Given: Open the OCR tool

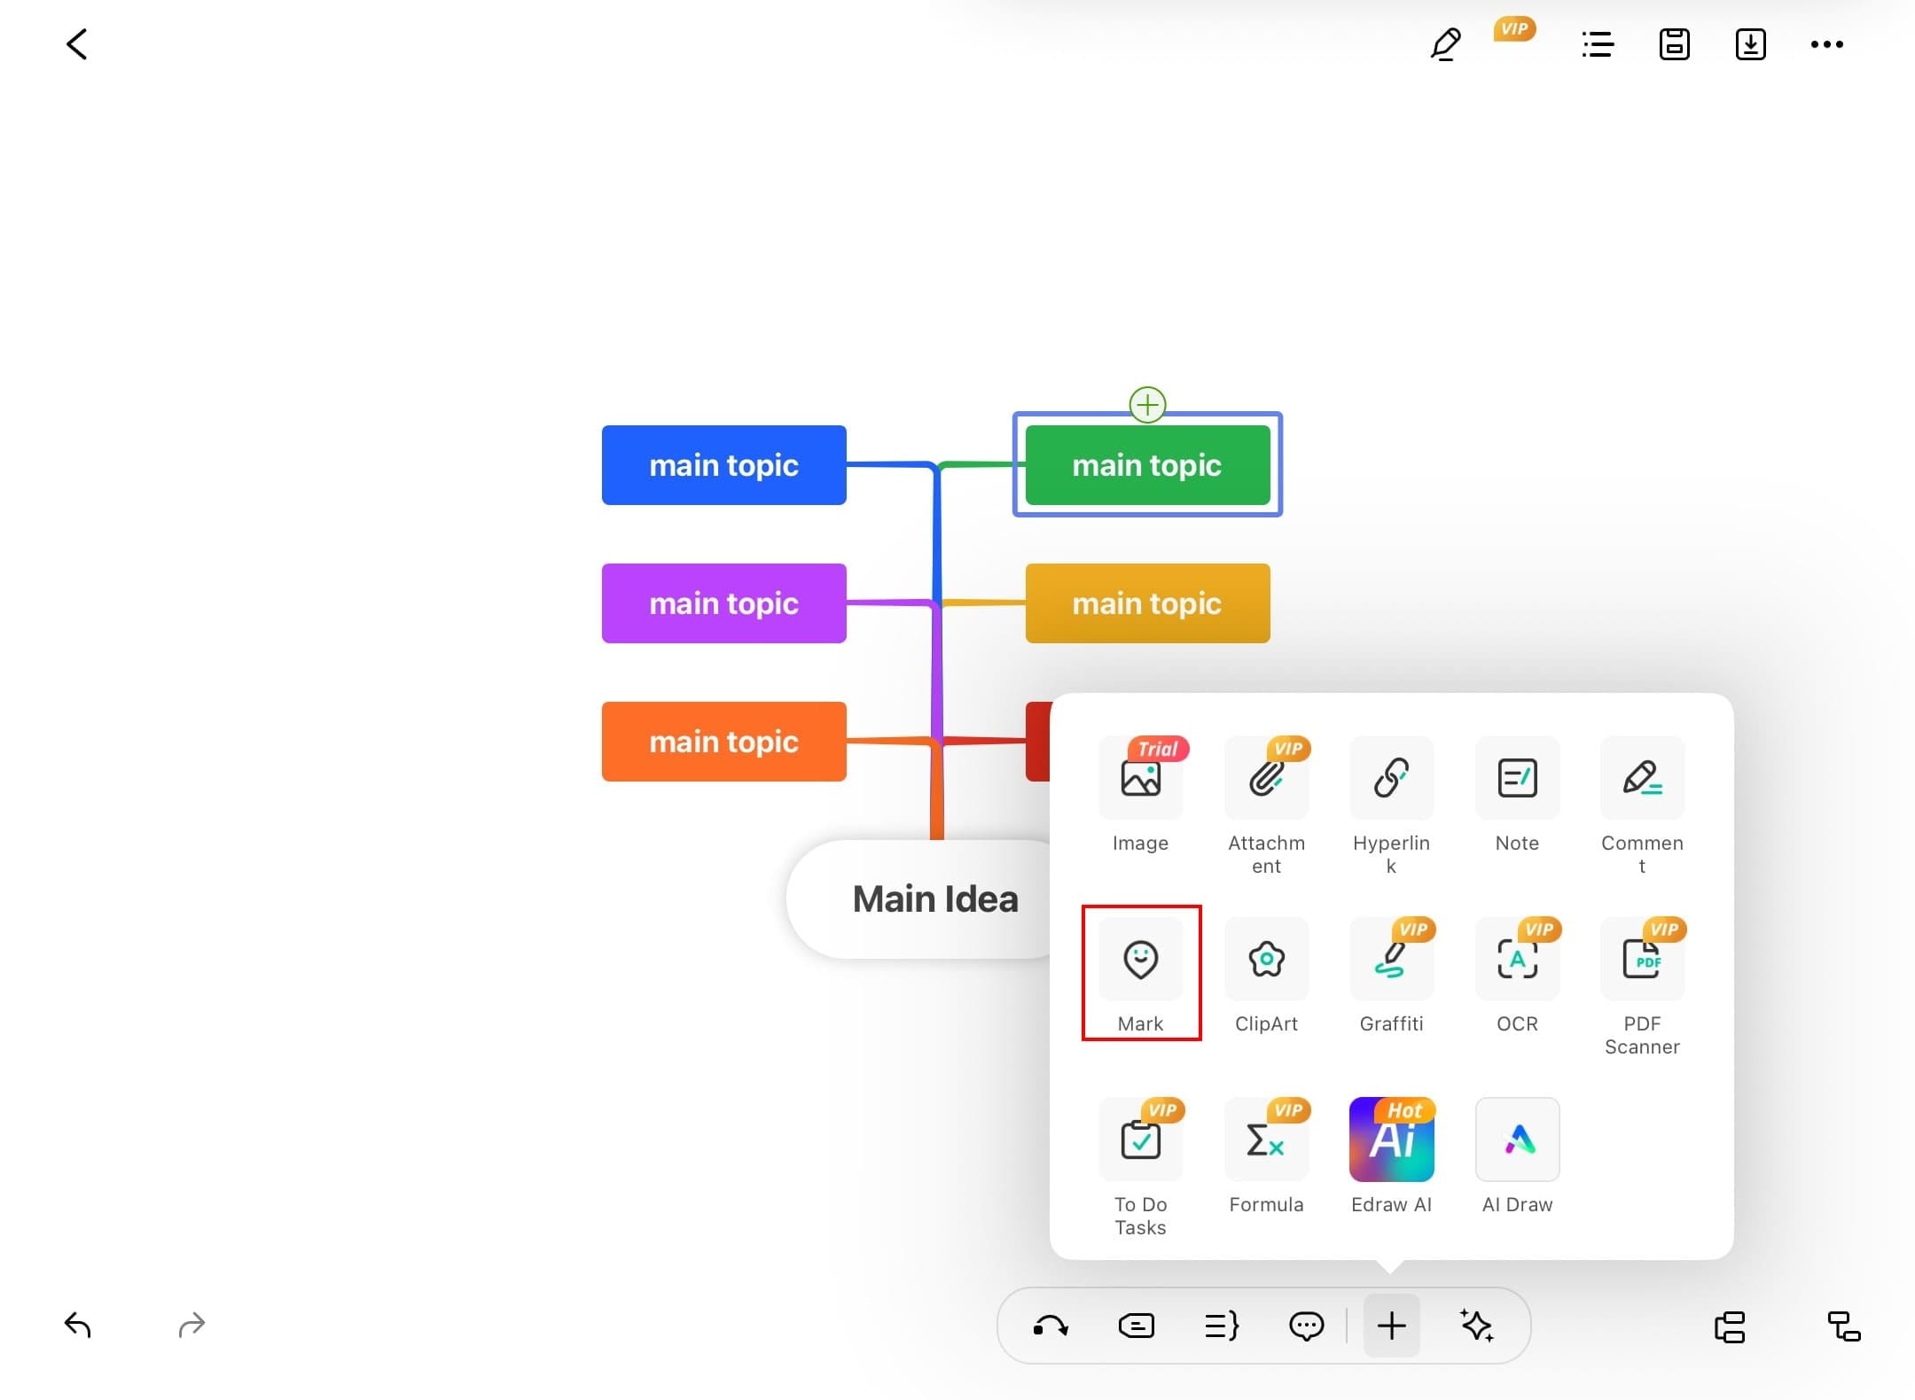Looking at the screenshot, I should coord(1516,961).
